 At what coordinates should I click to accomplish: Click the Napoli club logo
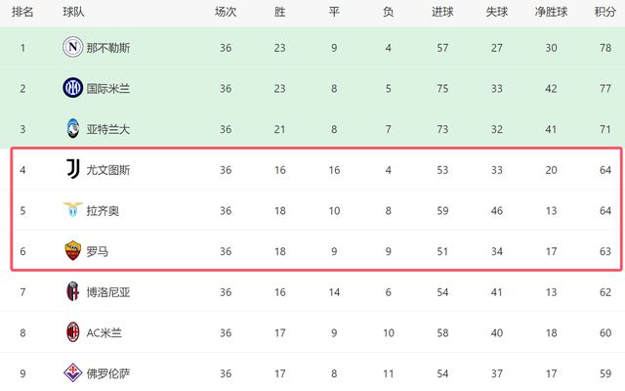(72, 47)
